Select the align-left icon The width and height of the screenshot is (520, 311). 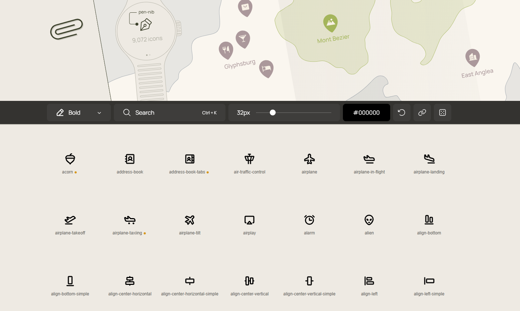coord(369,281)
